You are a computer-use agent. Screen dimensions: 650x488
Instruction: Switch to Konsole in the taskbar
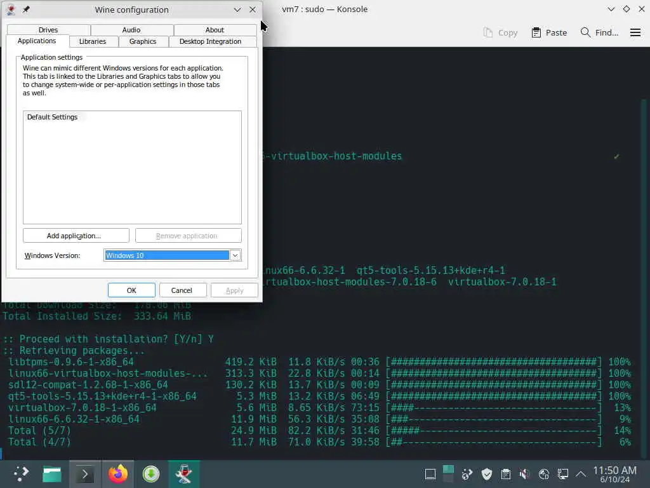85,474
